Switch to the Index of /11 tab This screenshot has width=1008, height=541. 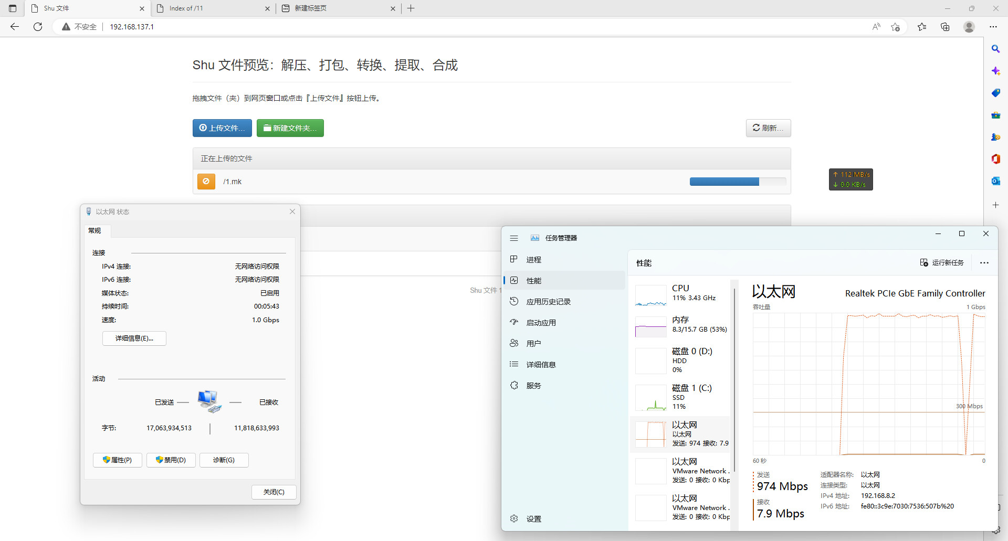pos(213,8)
